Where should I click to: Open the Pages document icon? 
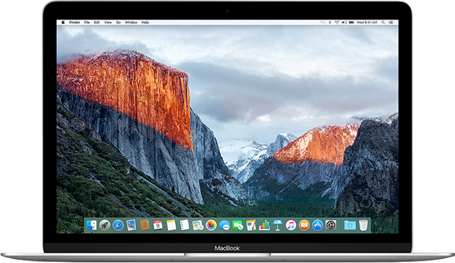pos(251,225)
